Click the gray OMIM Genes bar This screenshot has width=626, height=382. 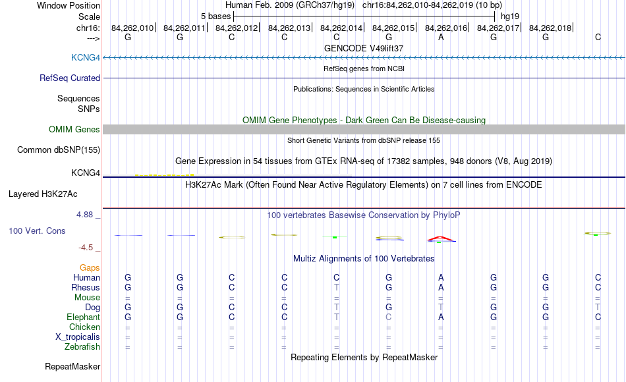click(364, 129)
